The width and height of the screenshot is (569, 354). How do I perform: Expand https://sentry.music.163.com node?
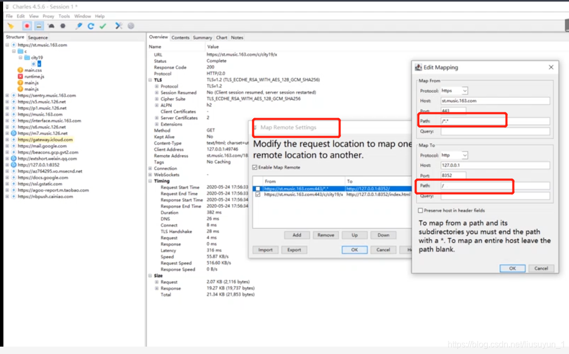[x=7, y=95]
